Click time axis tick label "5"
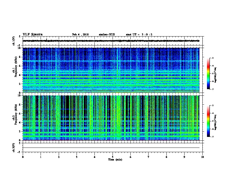Image resolution: width=228 pixels, height=176 pixels. pos(113,157)
